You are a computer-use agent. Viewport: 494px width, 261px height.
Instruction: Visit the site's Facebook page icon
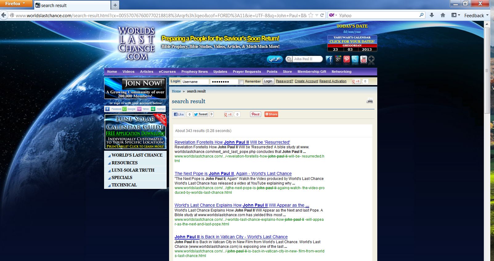(329, 59)
